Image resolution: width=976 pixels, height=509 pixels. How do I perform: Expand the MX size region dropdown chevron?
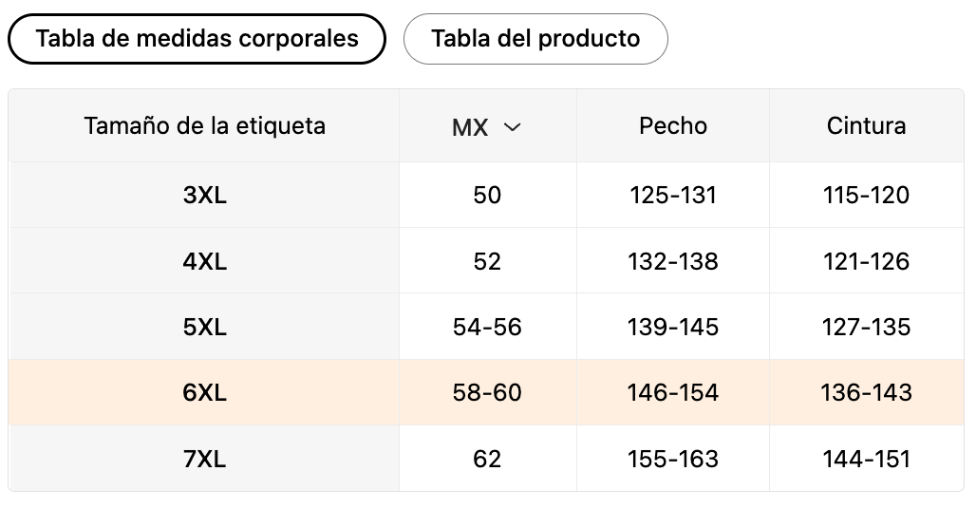pos(513,127)
